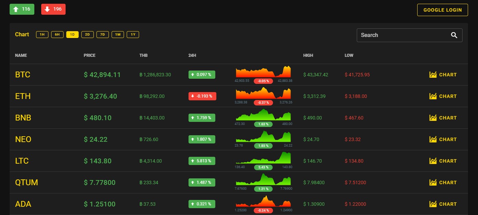Set the chart range to 6H
Image resolution: width=478 pixels, height=215 pixels.
57,35
